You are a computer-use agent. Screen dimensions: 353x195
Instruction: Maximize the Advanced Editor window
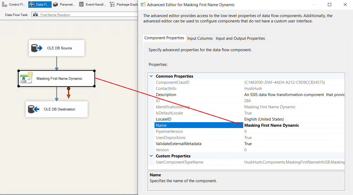tap(330, 5)
